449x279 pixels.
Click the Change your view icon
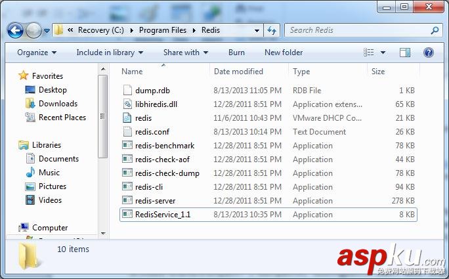(368, 53)
